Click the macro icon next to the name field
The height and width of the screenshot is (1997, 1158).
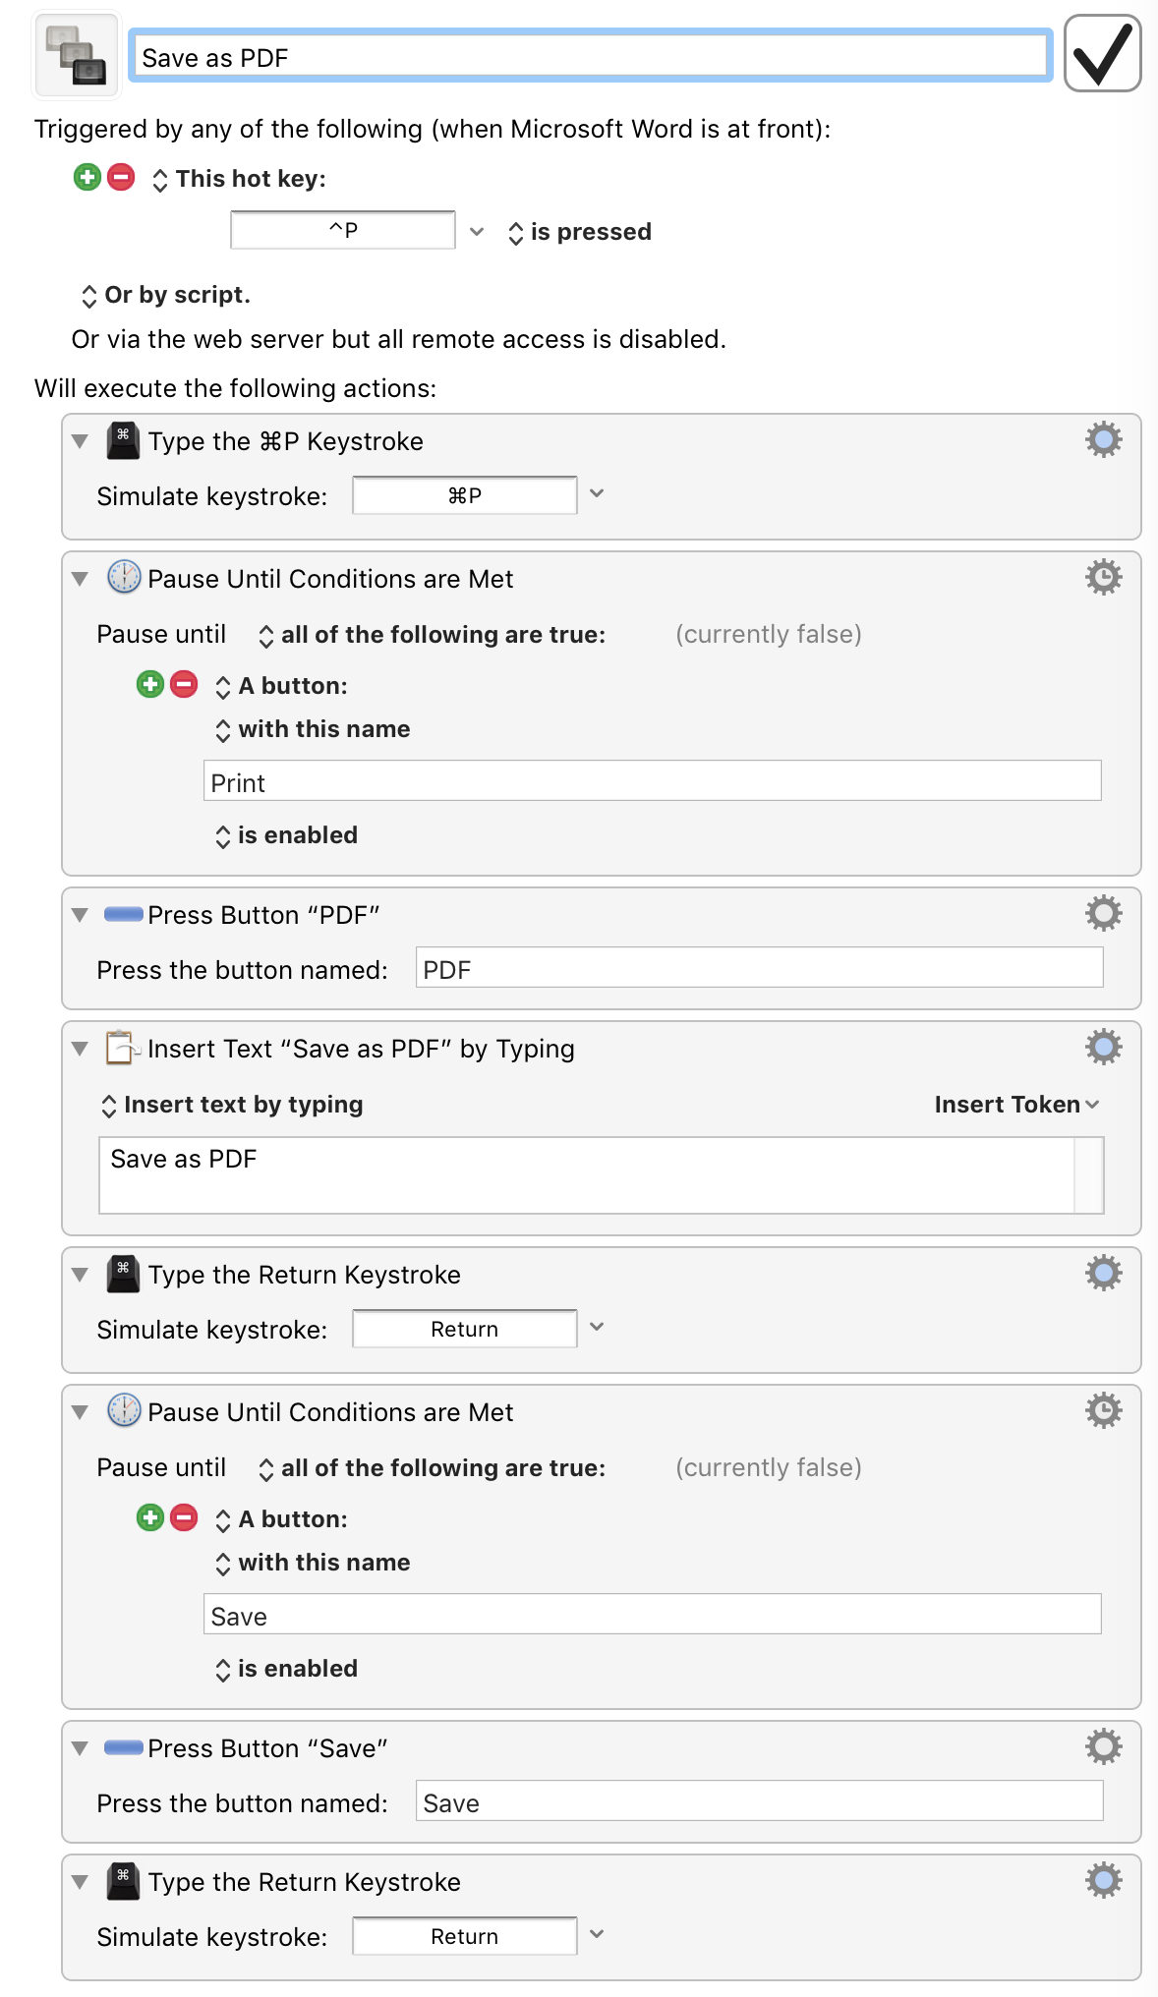(77, 55)
